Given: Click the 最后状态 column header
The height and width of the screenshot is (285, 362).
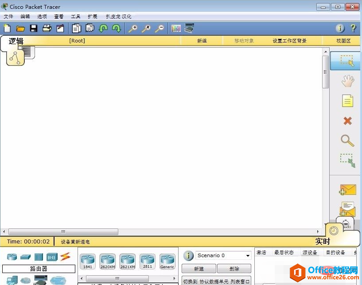Looking at the screenshot, I should (x=284, y=252).
